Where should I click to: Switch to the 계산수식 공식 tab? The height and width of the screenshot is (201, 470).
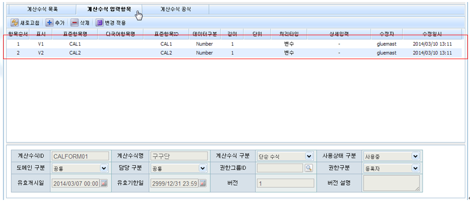175,9
